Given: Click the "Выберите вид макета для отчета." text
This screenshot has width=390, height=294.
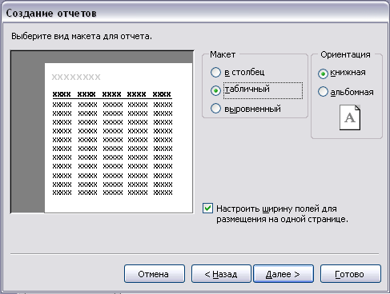Looking at the screenshot, I should tap(82, 36).
